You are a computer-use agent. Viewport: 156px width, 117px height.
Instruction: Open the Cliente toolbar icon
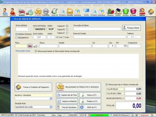tap(5, 12)
